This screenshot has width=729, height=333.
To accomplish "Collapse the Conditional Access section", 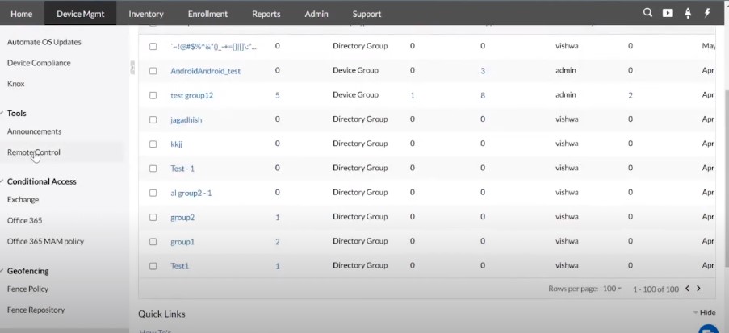I will point(2,181).
